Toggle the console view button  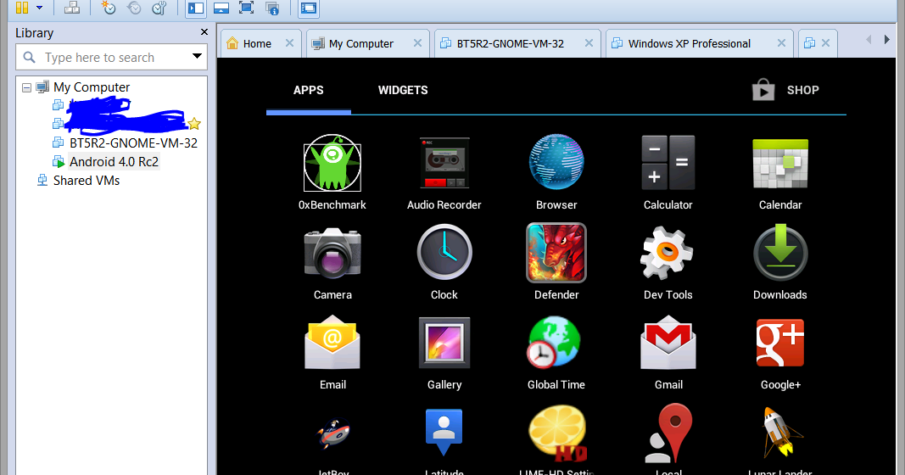pos(309,8)
